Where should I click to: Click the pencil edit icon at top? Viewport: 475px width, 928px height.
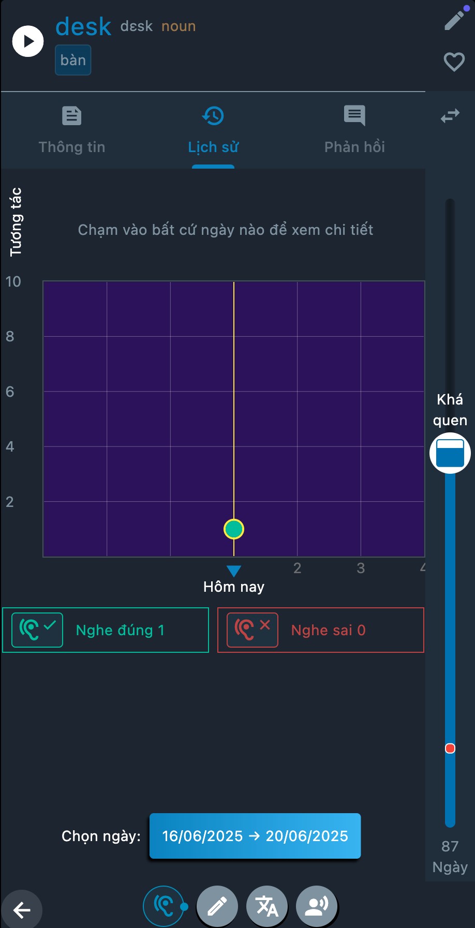coord(454,20)
